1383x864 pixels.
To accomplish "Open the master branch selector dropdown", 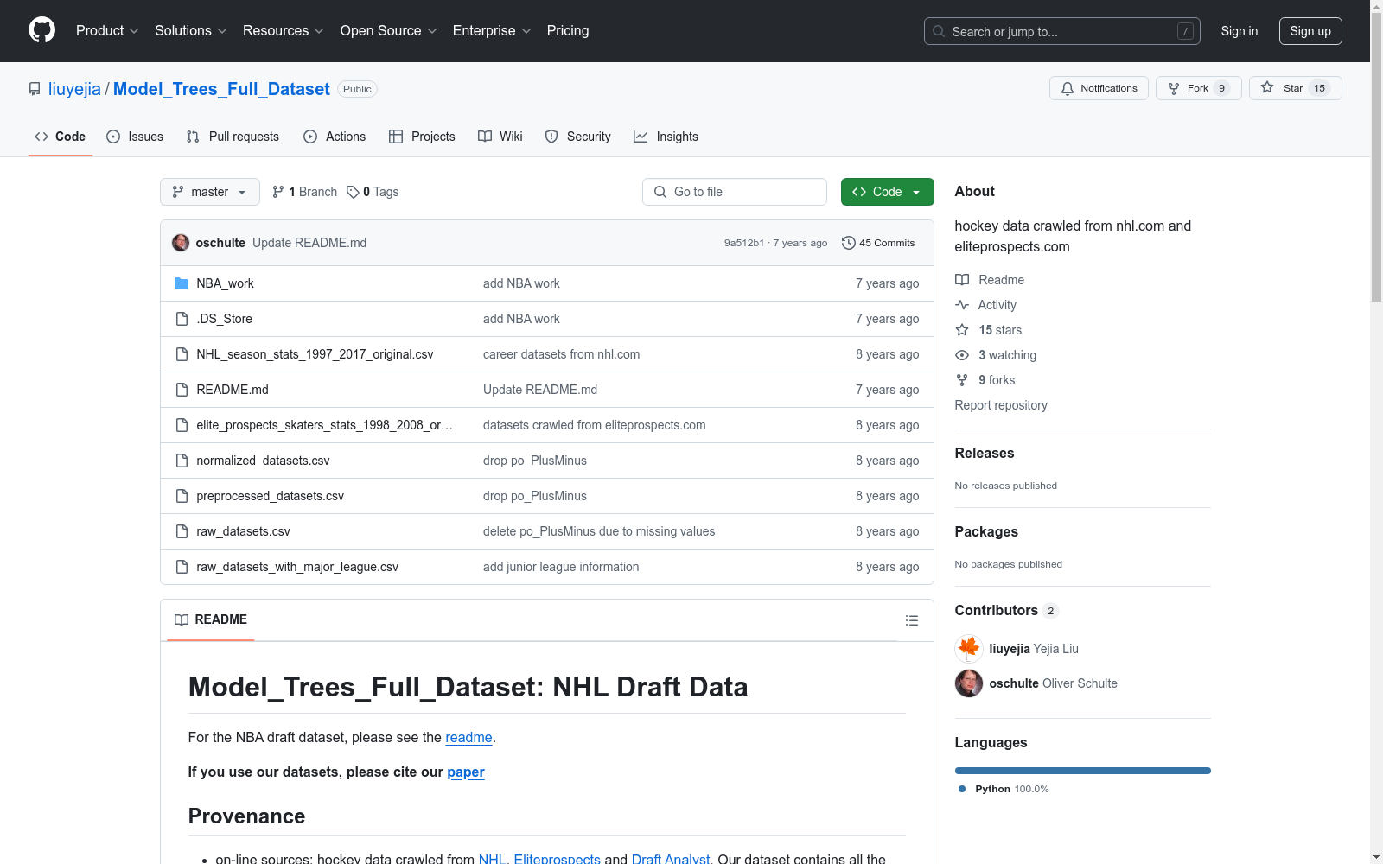I will click(x=210, y=192).
